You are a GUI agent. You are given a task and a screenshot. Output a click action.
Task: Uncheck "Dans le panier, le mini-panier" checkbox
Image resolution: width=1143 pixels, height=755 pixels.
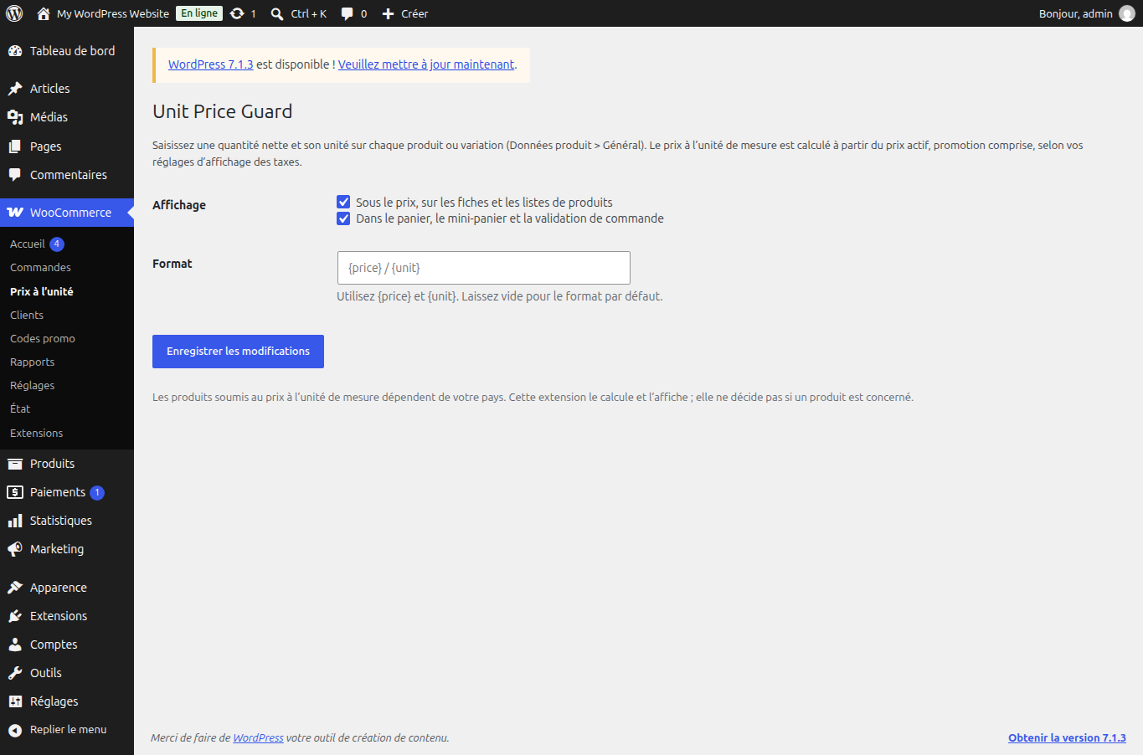(x=343, y=218)
